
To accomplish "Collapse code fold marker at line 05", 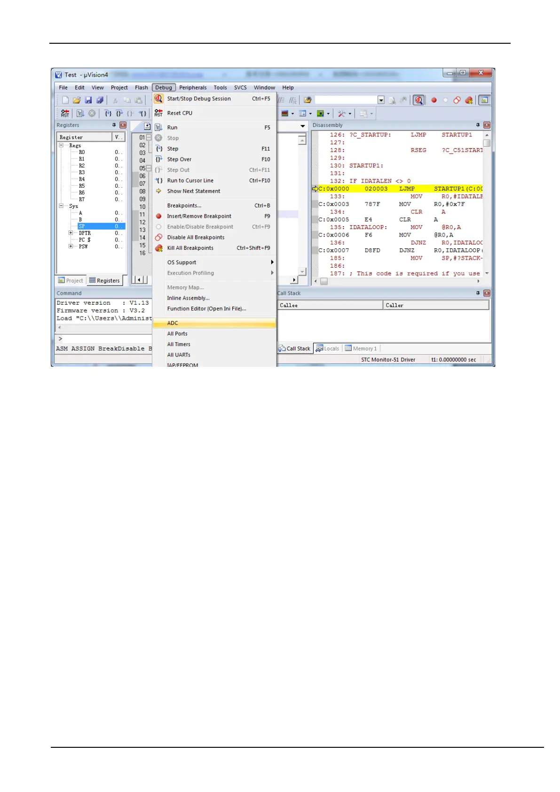I will click(x=149, y=168).
